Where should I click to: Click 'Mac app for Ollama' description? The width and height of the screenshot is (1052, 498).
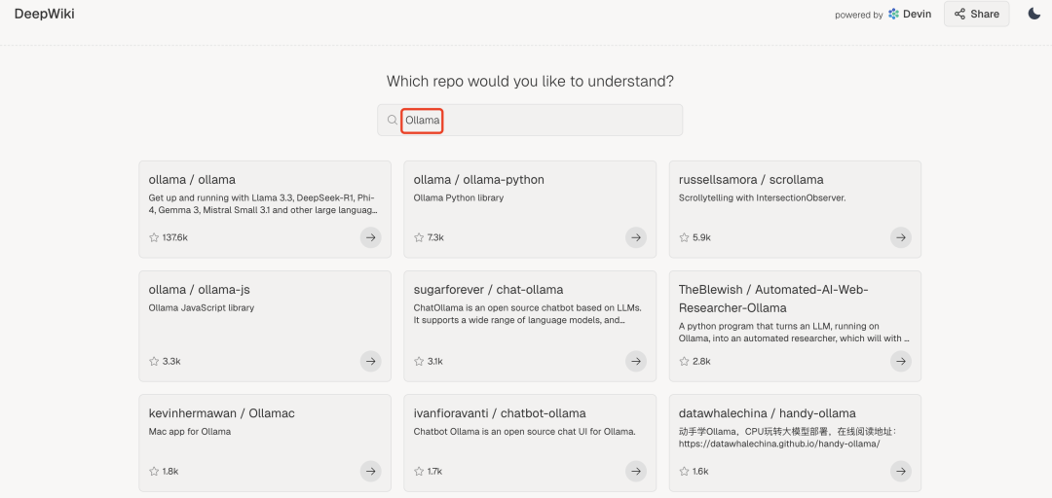pos(189,432)
